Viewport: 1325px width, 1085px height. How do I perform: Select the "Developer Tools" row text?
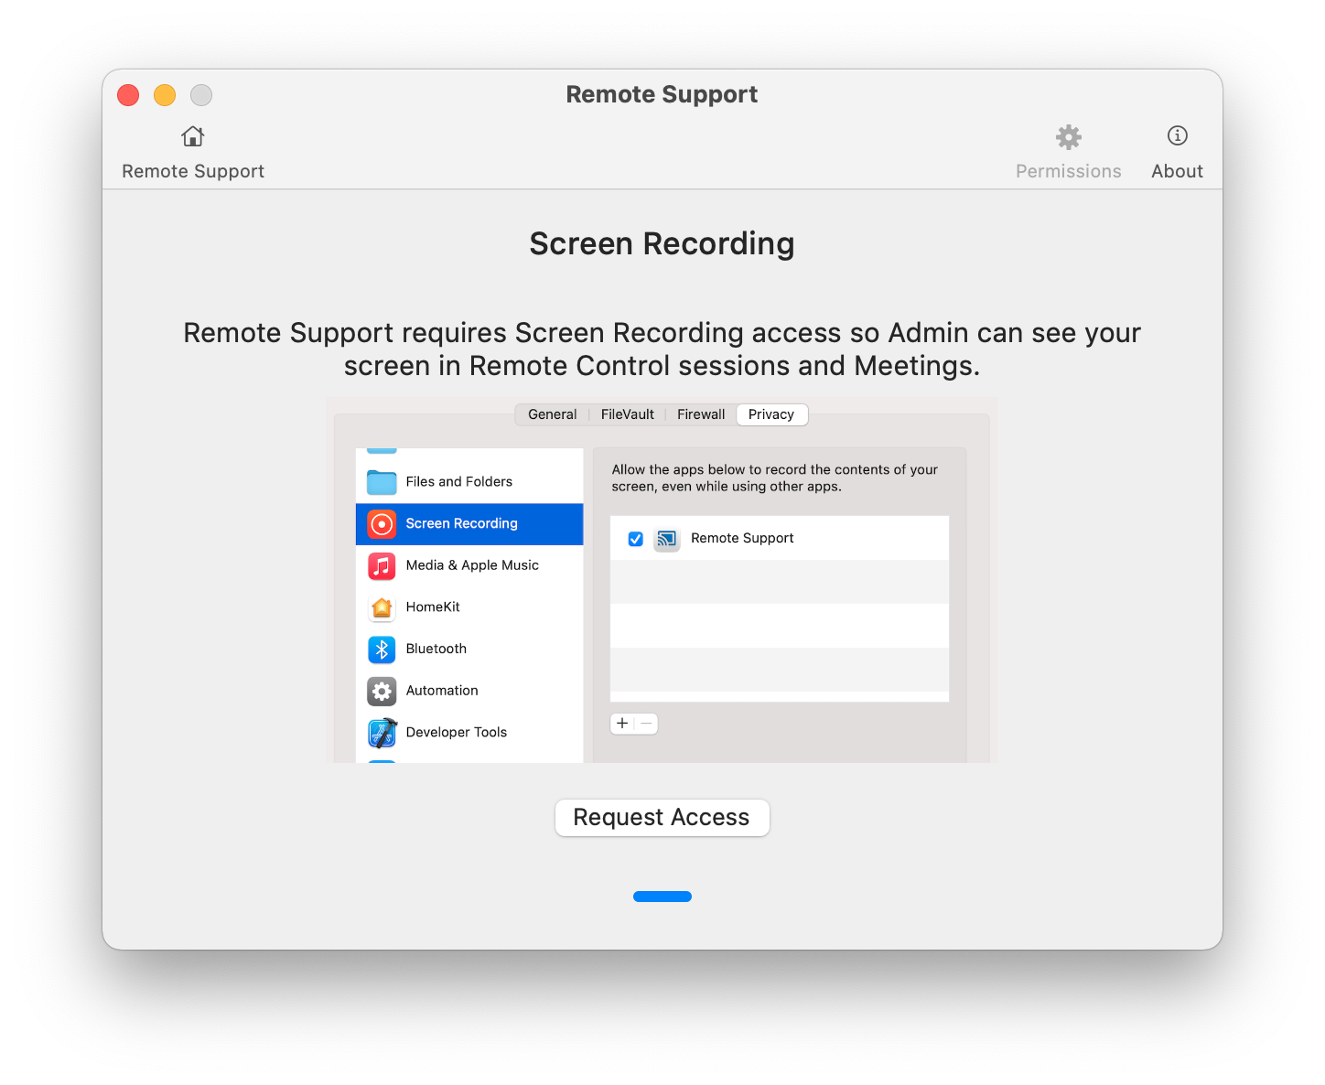[x=457, y=733]
